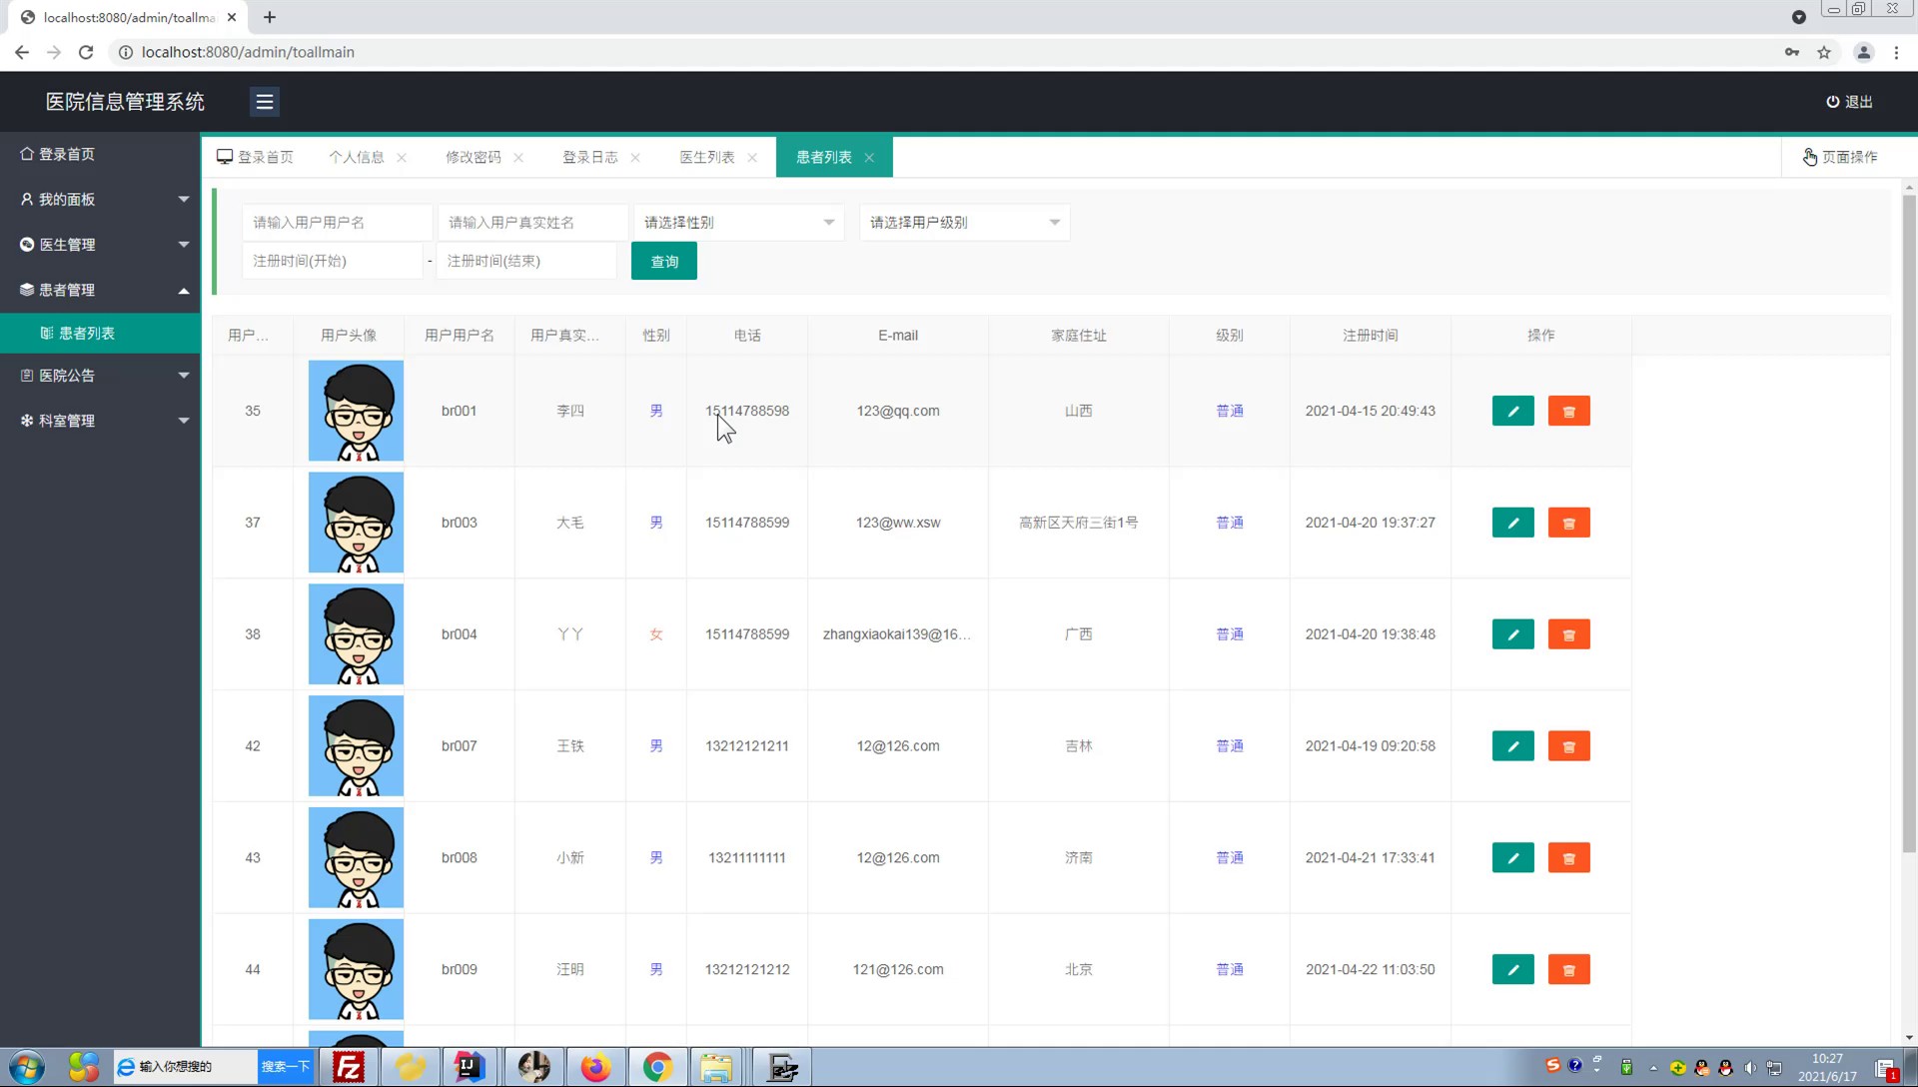1918x1087 pixels.
Task: Open Chrome three-dot menu
Action: [x=1896, y=52]
